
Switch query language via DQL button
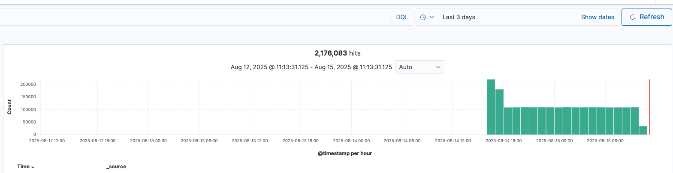coord(402,17)
